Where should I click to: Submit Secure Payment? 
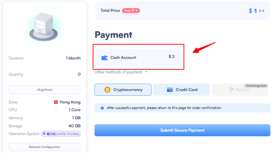182,130
